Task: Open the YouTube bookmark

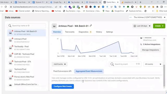Action: click(x=56, y=11)
